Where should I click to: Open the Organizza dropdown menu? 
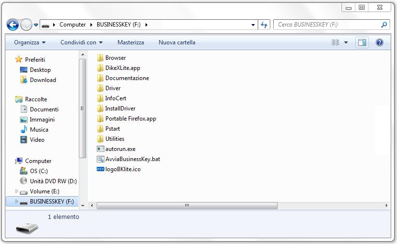pyautogui.click(x=29, y=42)
